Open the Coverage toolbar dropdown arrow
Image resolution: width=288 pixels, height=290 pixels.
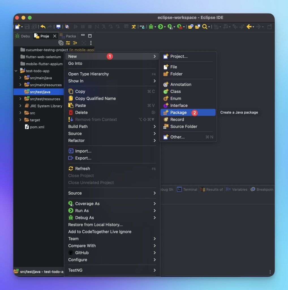tap(174, 27)
